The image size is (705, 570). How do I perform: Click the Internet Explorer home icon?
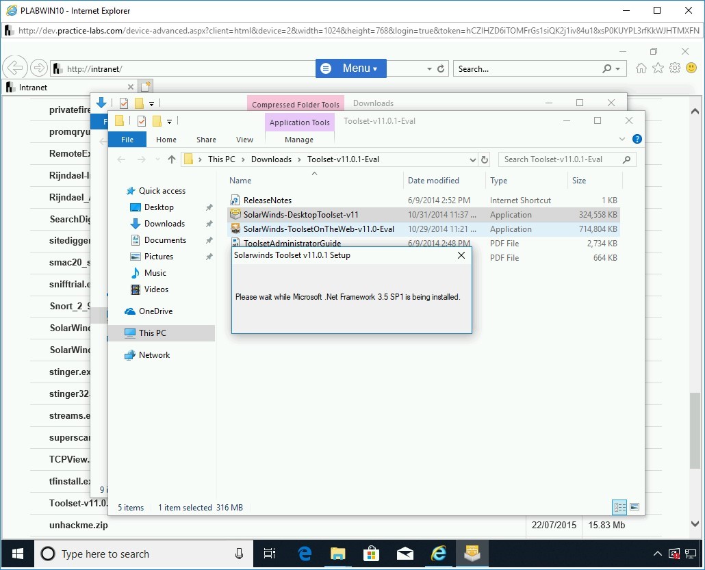pos(641,68)
